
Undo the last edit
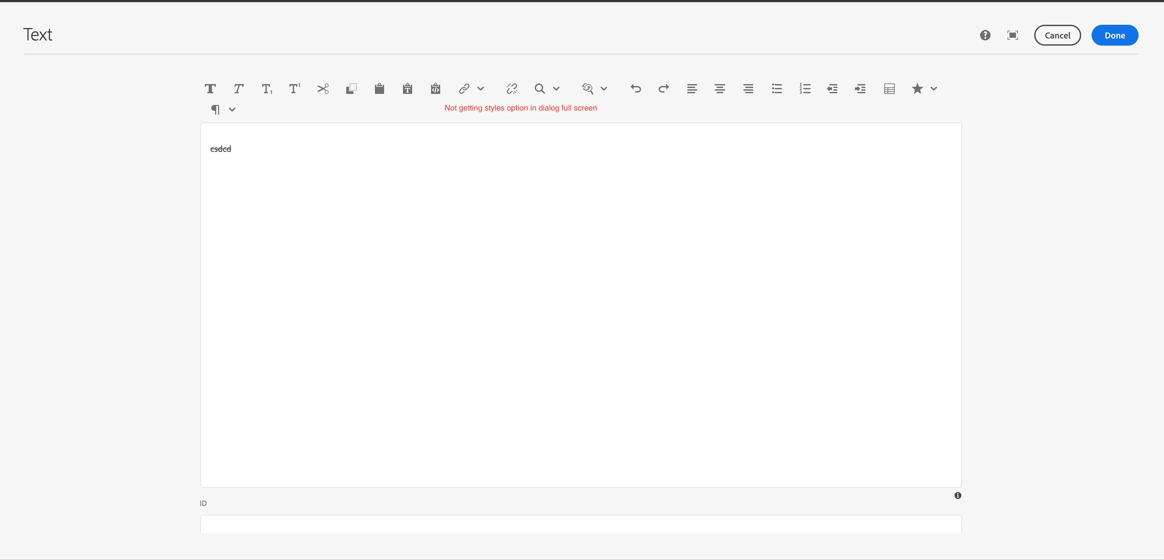pos(635,89)
